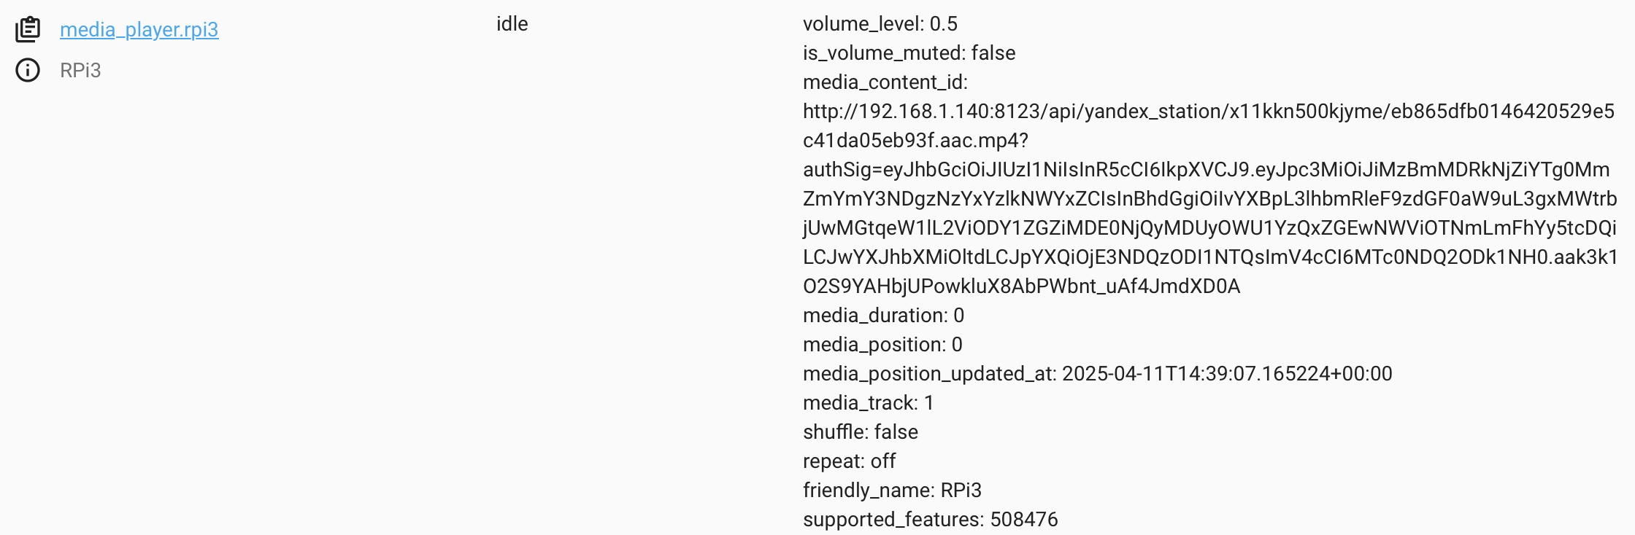
Task: Select the shuffle: false attribute
Action: [860, 431]
